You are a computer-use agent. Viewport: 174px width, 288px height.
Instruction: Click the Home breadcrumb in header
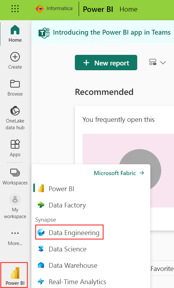(128, 9)
